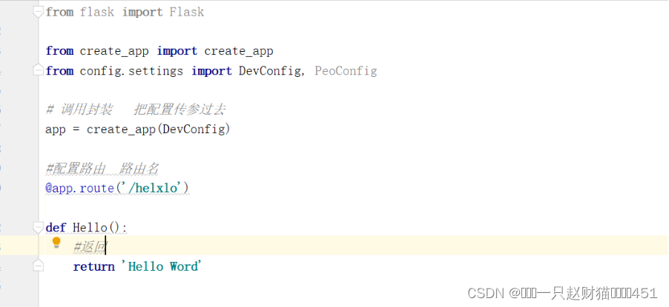Click the yellow lightbulb intention icon
Image resolution: width=669 pixels, height=307 pixels.
[x=56, y=243]
